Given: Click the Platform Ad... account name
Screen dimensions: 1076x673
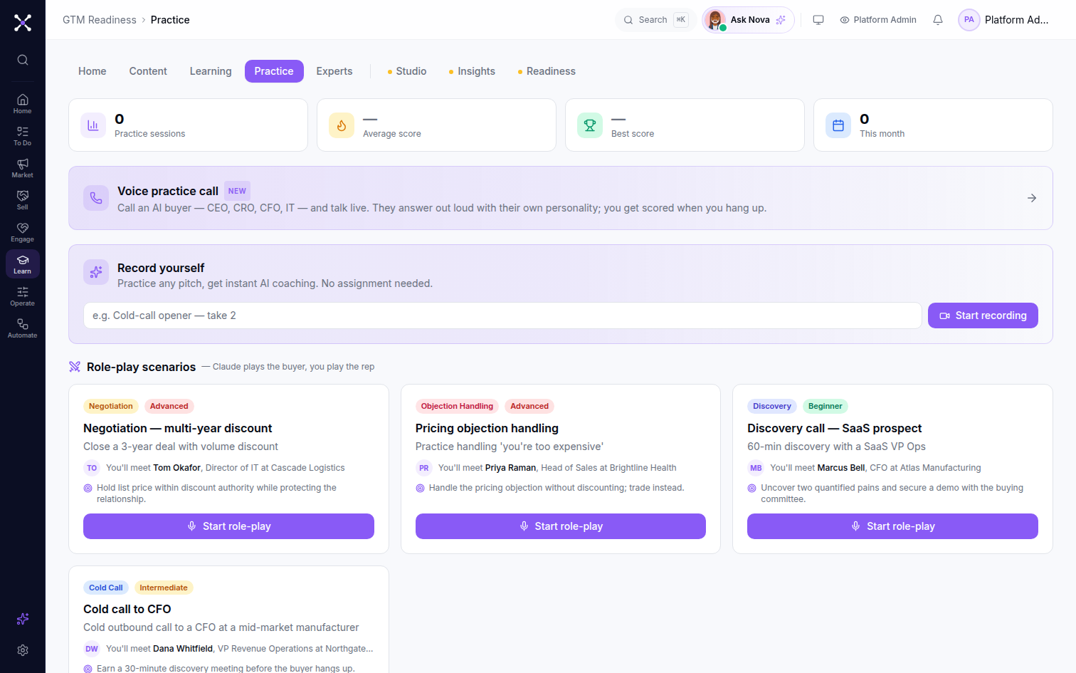Looking at the screenshot, I should [x=1016, y=20].
